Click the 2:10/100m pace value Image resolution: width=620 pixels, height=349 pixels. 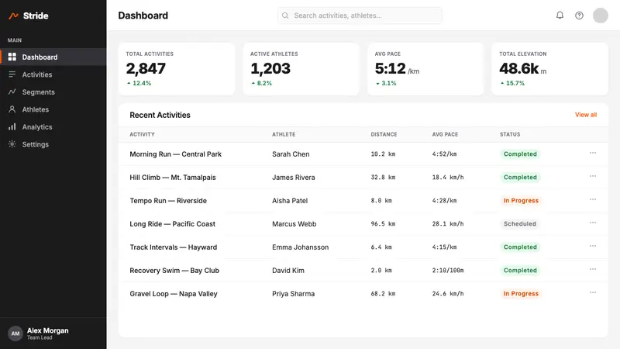(448, 271)
